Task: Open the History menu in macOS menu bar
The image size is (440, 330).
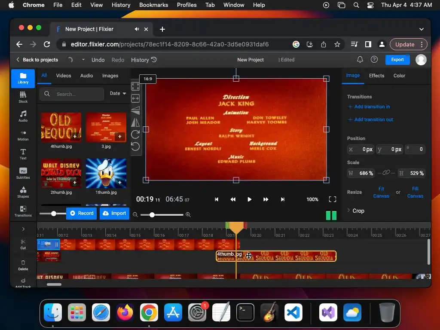Action: point(121,5)
